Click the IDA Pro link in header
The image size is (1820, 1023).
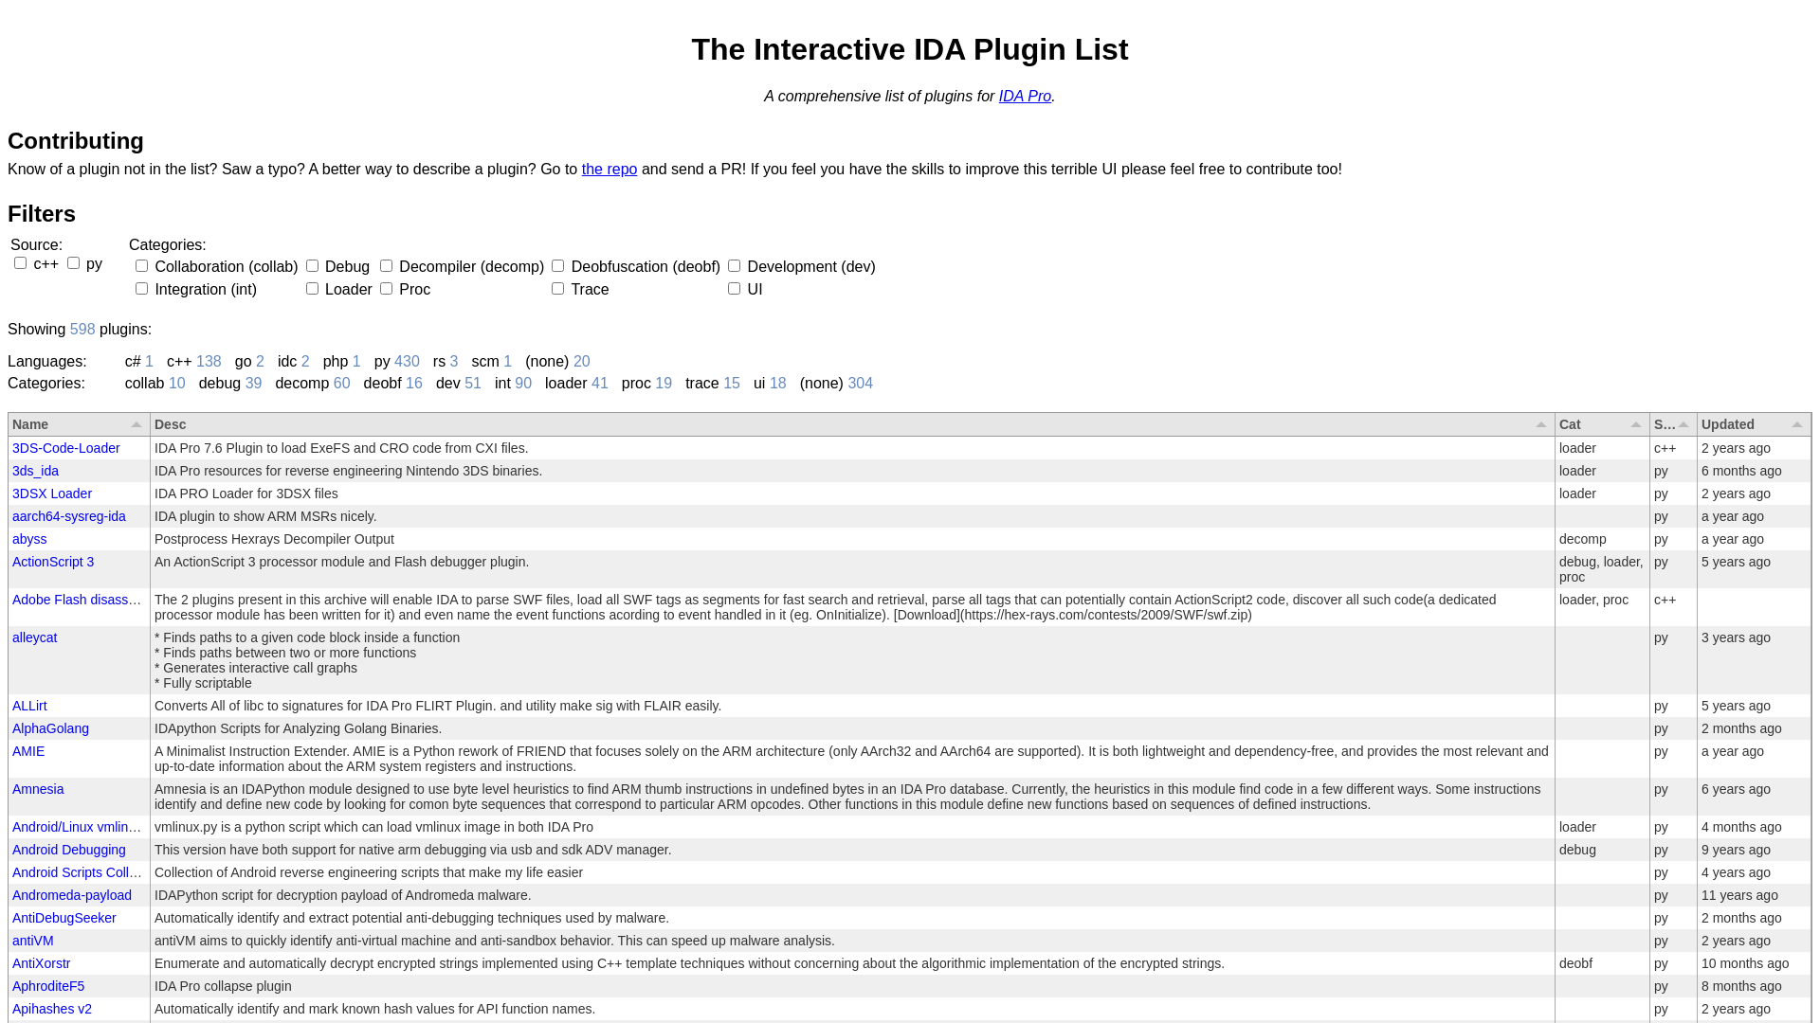coord(1024,97)
